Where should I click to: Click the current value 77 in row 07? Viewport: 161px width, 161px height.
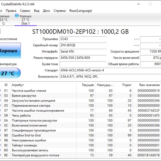(92, 111)
